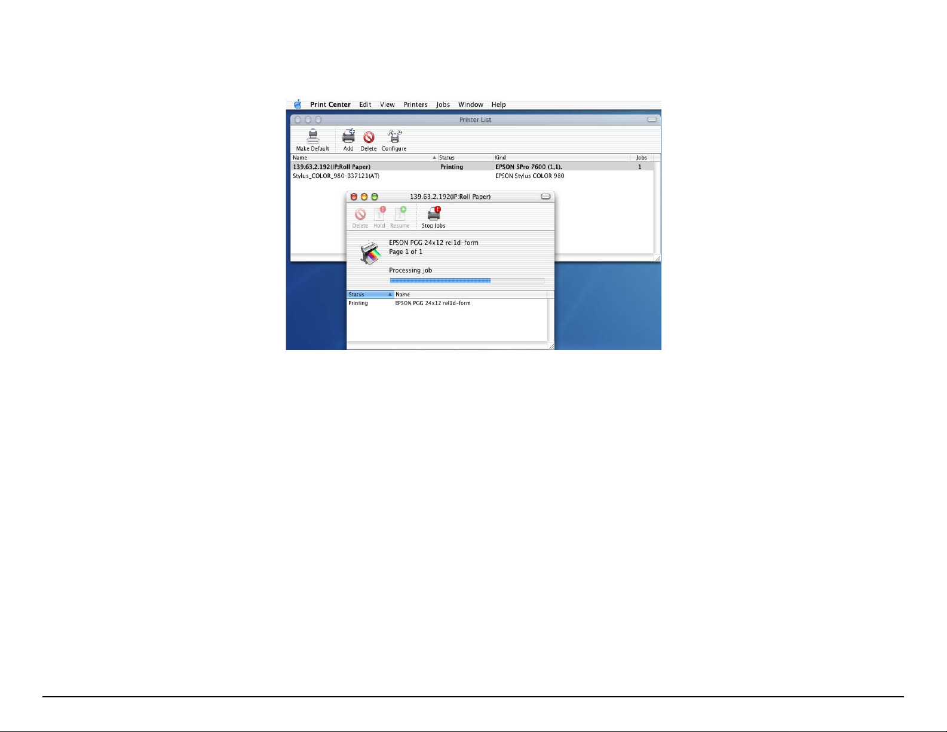Viewport: 947px width, 732px height.
Task: Click the color printer job icon
Action: point(370,253)
